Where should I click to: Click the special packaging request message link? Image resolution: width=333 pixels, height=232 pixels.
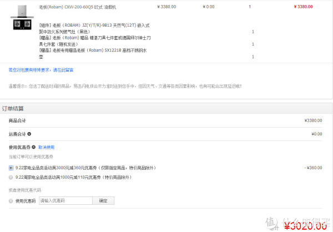coord(41,70)
